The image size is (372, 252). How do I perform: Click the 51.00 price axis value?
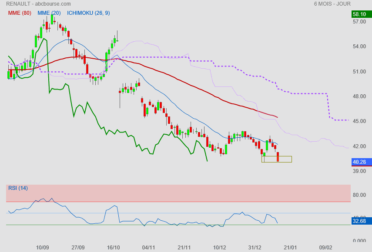point(359,72)
